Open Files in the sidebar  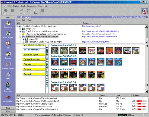pos(8,76)
